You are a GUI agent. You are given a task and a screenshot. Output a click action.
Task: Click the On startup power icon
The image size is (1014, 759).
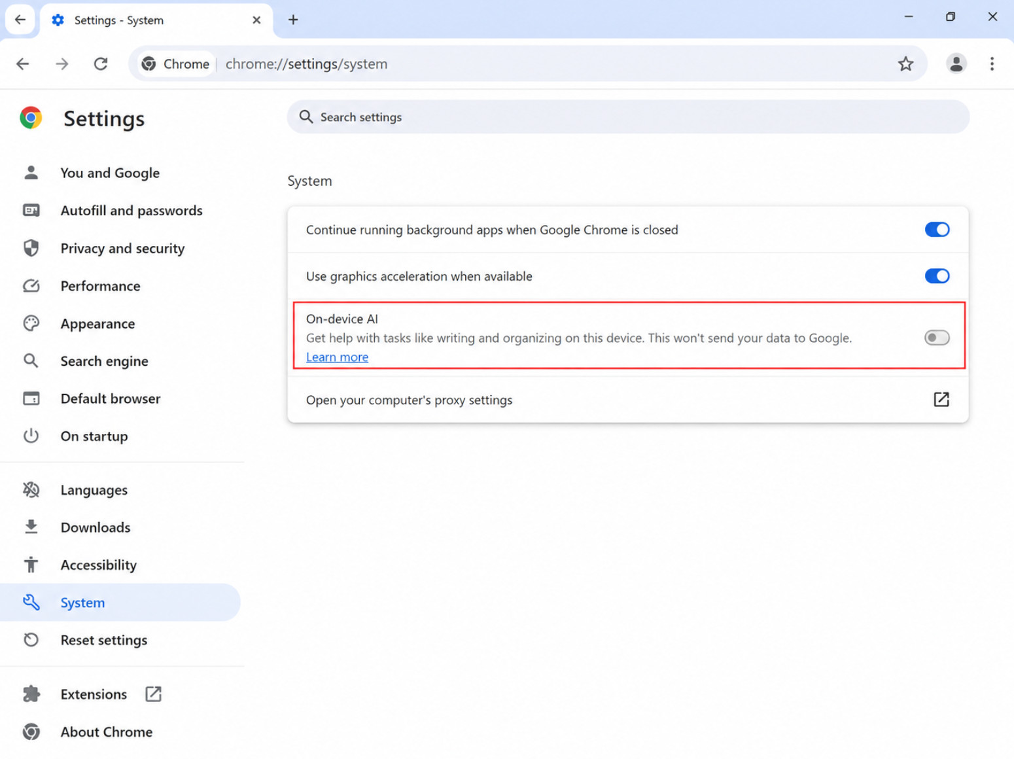(31, 436)
